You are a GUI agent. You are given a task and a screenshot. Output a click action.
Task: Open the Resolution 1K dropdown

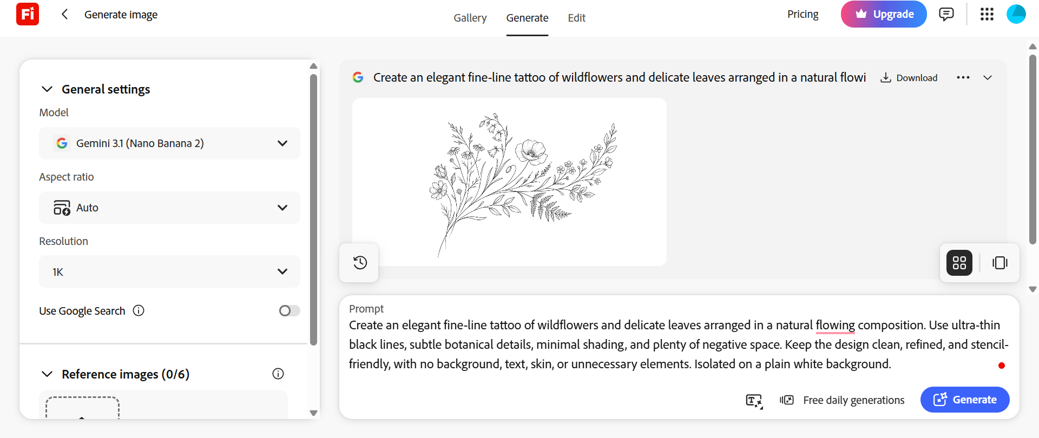click(x=169, y=271)
